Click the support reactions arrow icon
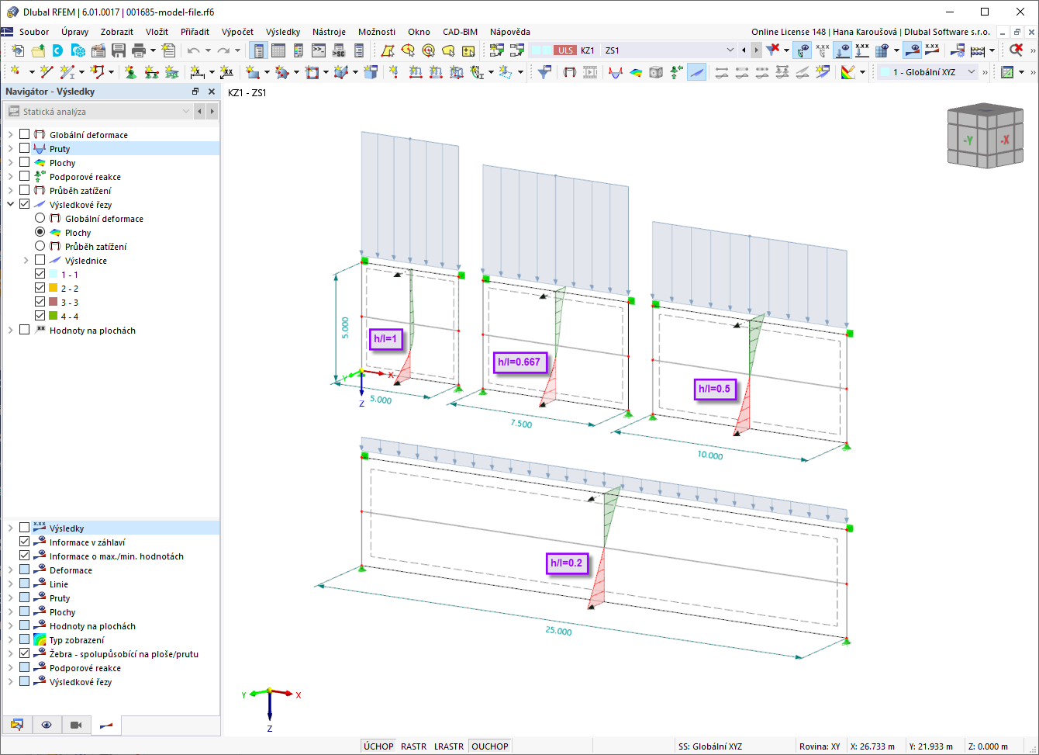Viewport: 1039px width, 755px height. pos(676,72)
